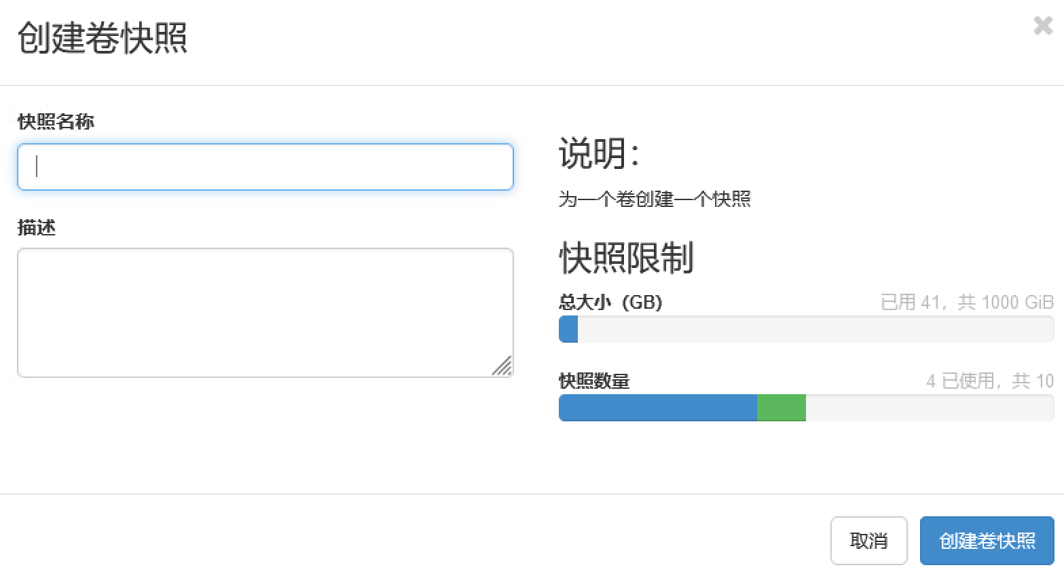Click the 创建卷快照 dialog title
1064x576 pixels.
(x=102, y=38)
